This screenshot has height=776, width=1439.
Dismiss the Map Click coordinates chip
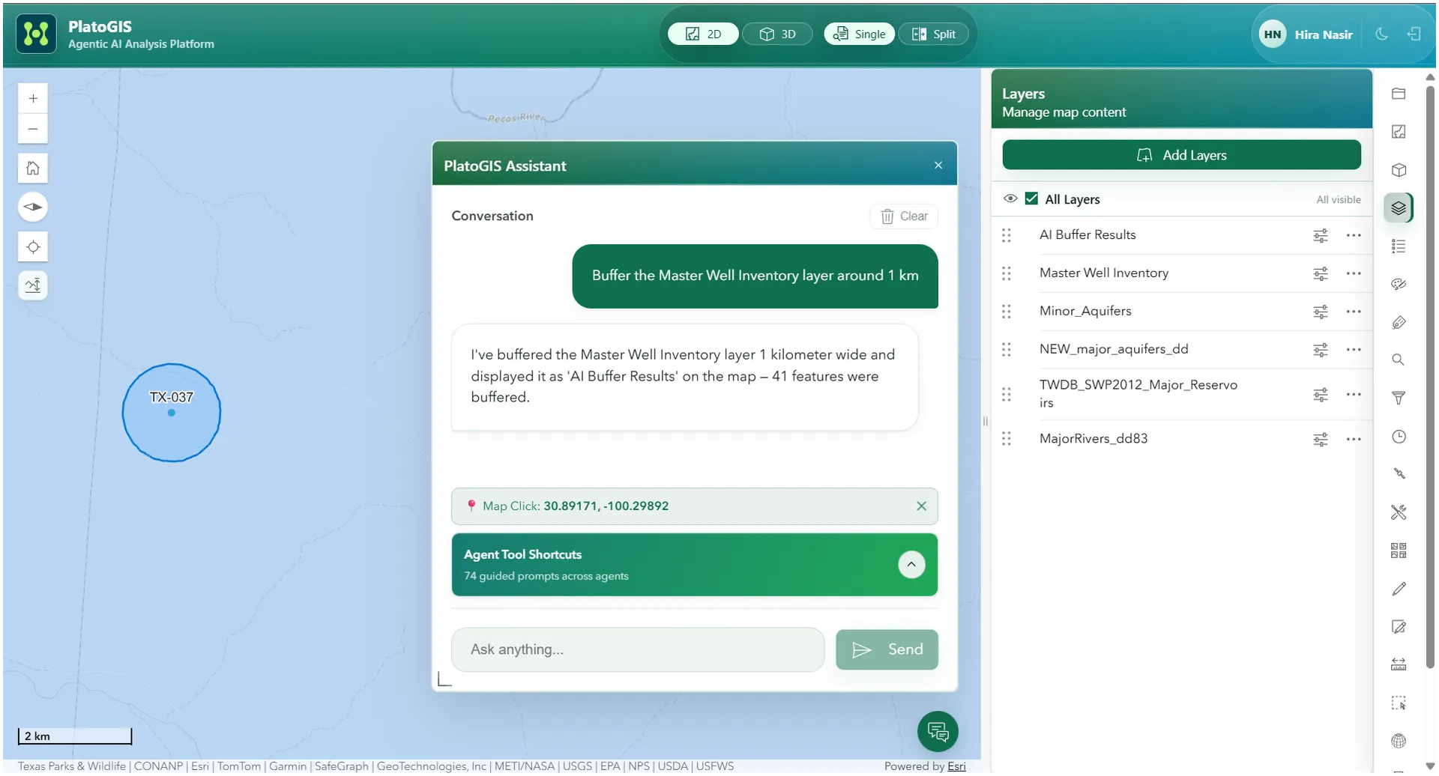[x=921, y=506]
